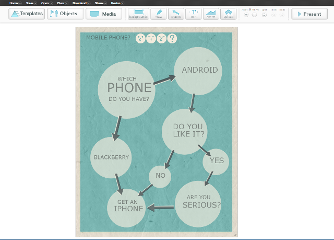Choose the backgrounds tool

click(138, 14)
